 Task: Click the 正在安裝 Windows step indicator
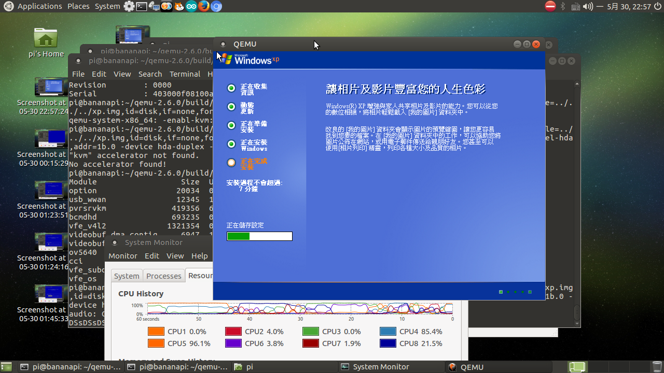coord(231,144)
